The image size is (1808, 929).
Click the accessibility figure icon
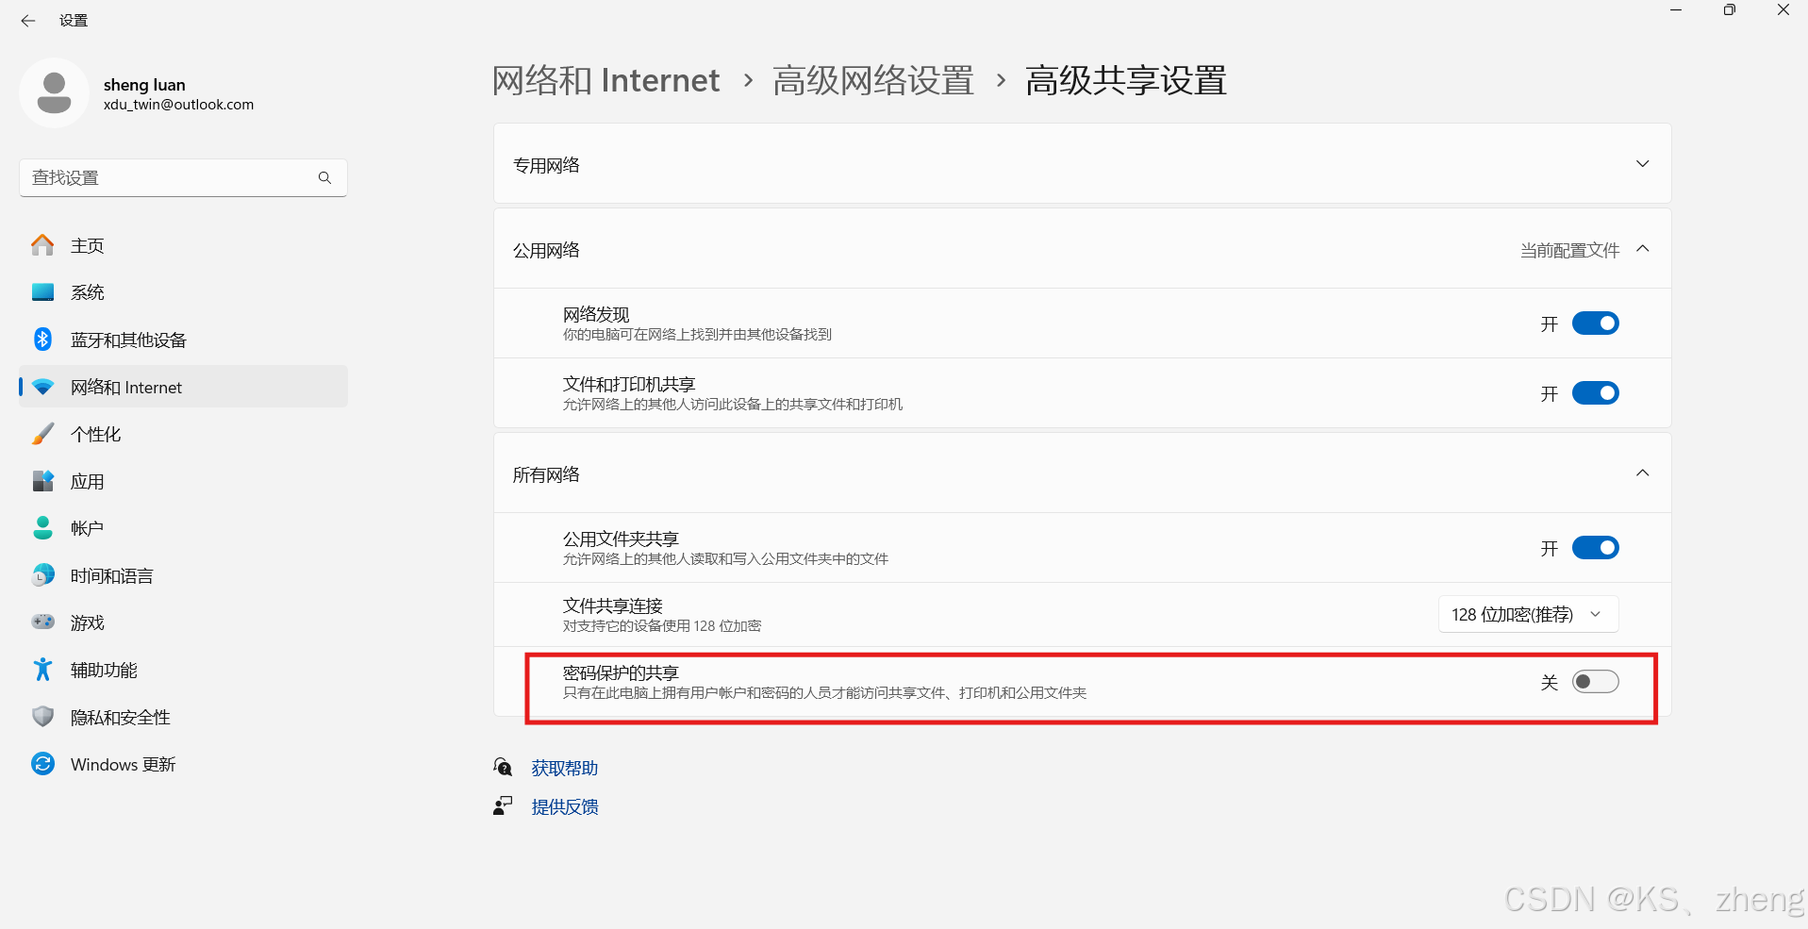tap(42, 670)
